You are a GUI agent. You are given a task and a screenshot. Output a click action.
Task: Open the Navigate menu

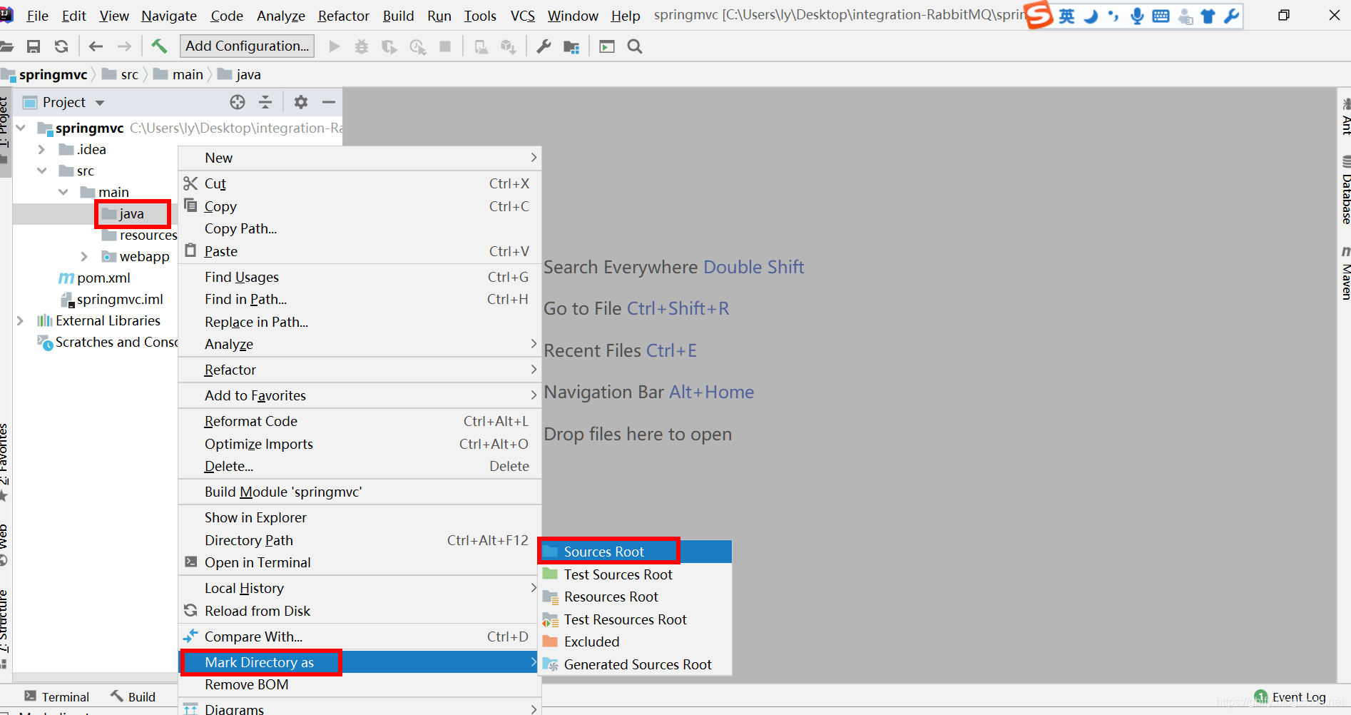(169, 16)
